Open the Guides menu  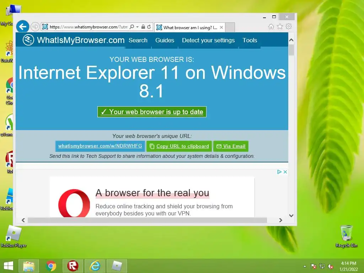tap(165, 41)
